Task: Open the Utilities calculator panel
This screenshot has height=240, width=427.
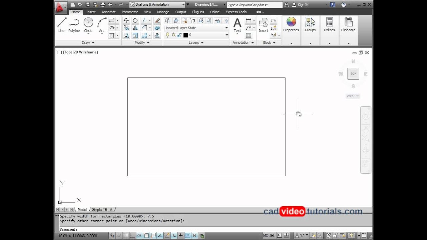Action: 329,25
